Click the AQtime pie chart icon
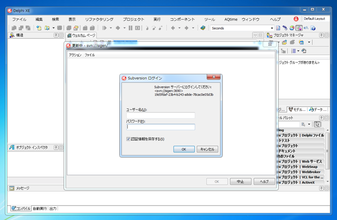Image resolution: width=337 pixels, height=220 pixels. pos(292,28)
